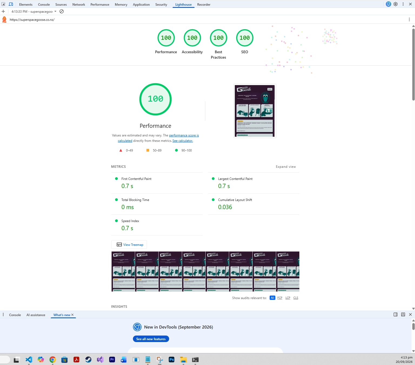Open Adobe Premiere Pro from taskbar
The image size is (415, 365).
[112, 360]
